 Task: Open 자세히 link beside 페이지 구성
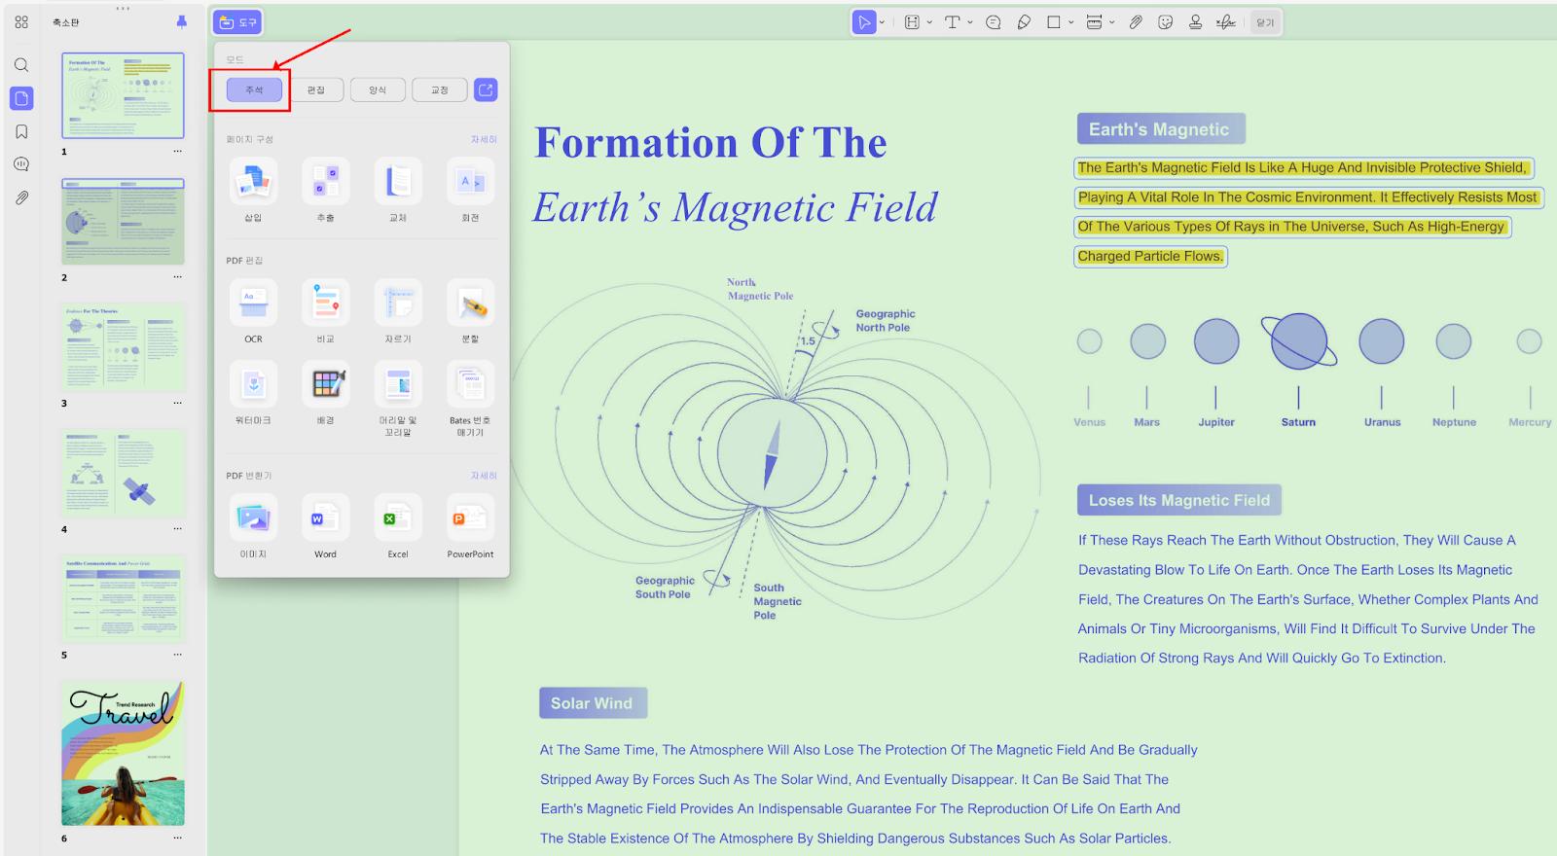pyautogui.click(x=484, y=139)
